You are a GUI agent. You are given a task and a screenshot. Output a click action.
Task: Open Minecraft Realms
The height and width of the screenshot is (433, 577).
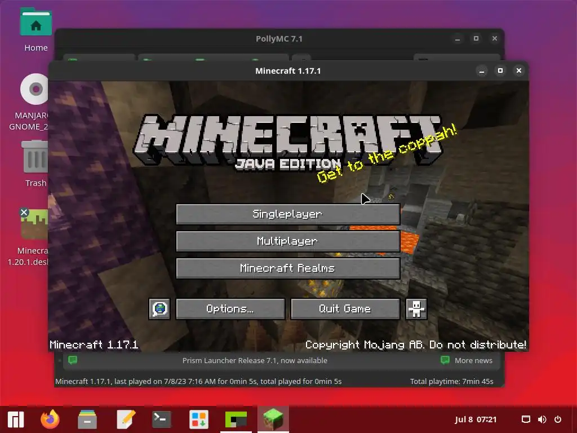(288, 268)
